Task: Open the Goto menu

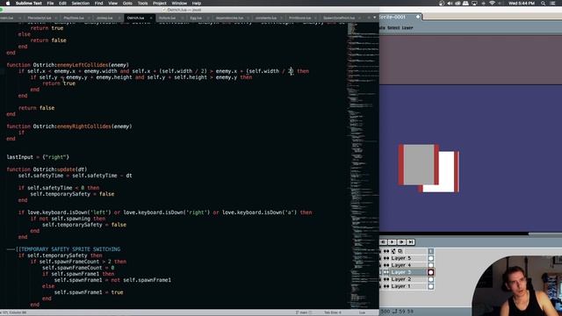Action: coord(127,4)
